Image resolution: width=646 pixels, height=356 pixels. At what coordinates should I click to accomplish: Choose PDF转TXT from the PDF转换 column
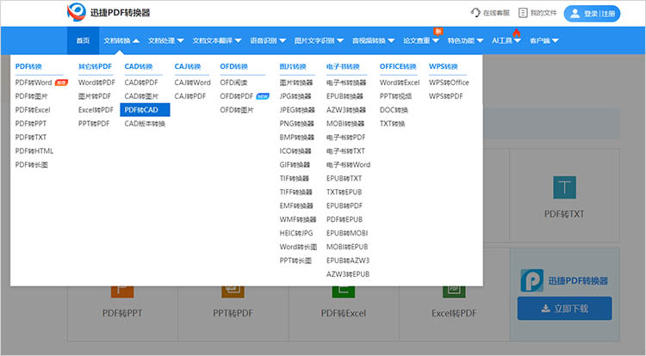30,137
